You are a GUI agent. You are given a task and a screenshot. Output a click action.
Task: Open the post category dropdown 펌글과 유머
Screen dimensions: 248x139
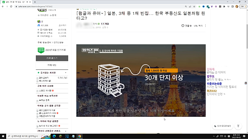(91, 13)
